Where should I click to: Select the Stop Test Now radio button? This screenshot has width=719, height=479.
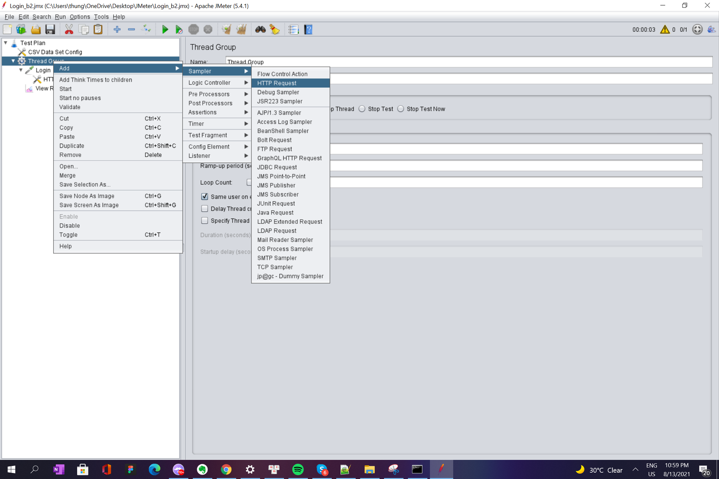coord(400,109)
